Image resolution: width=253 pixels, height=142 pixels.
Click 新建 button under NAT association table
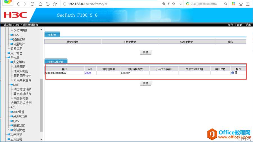[x=146, y=83]
